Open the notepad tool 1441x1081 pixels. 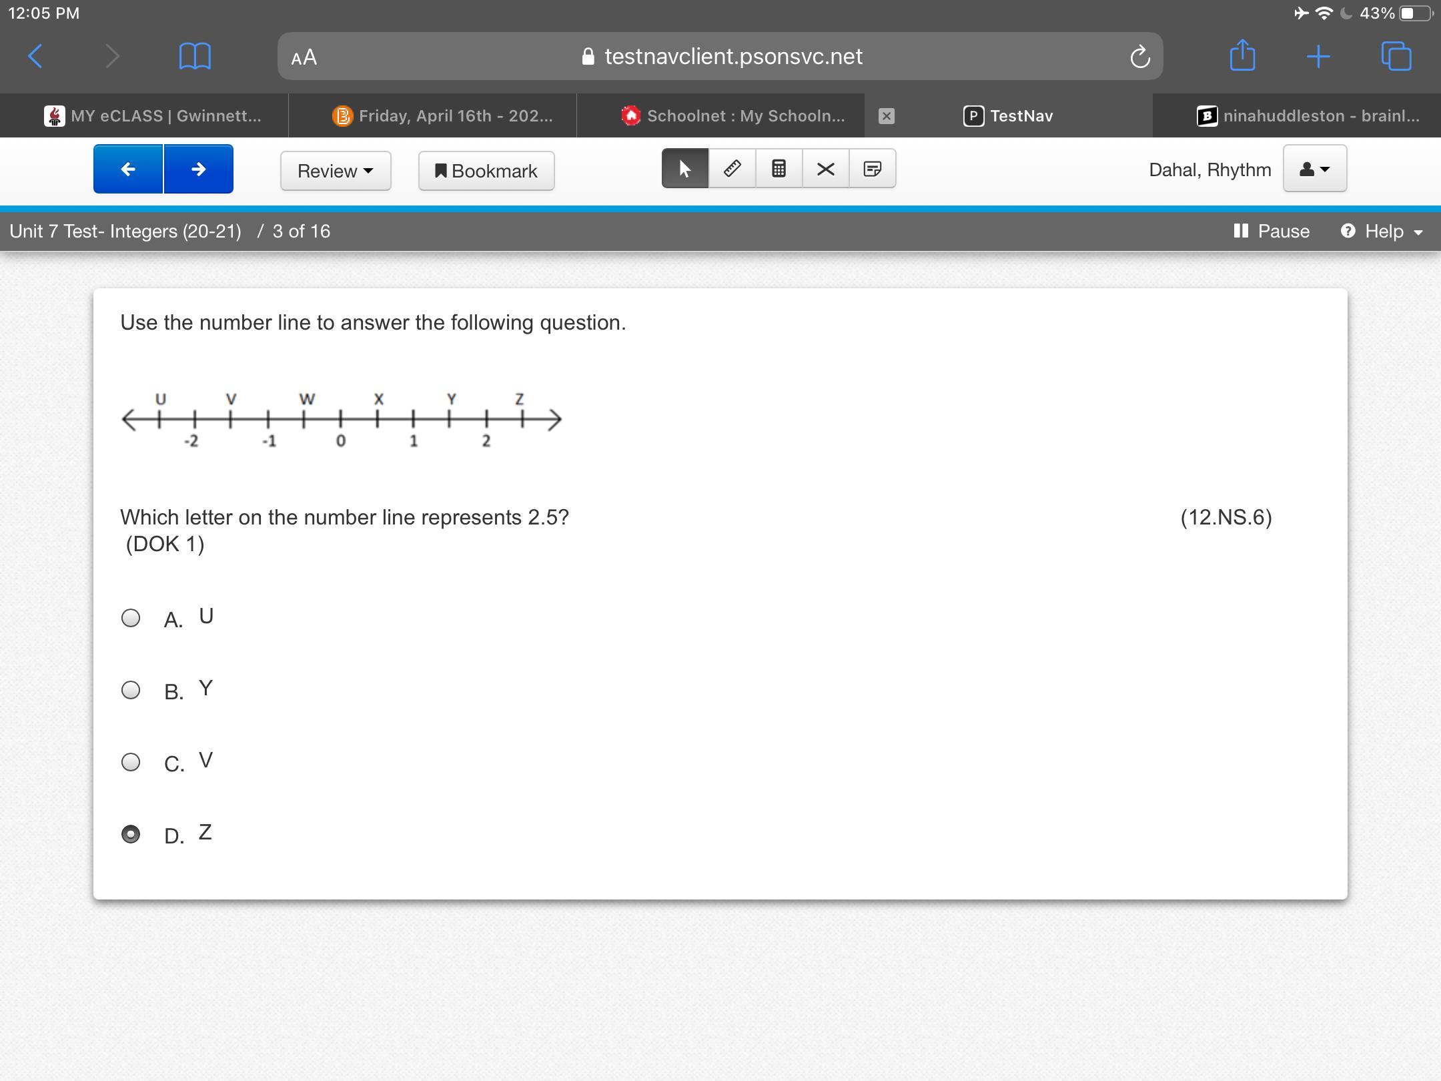tap(872, 169)
